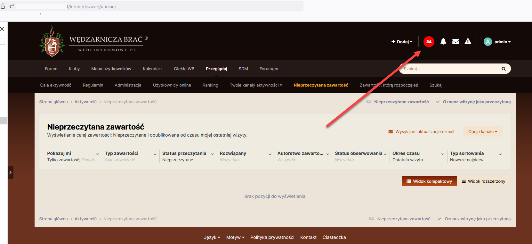This screenshot has width=532, height=244.
Task: Open the Opcje kanału dropdown
Action: click(483, 131)
